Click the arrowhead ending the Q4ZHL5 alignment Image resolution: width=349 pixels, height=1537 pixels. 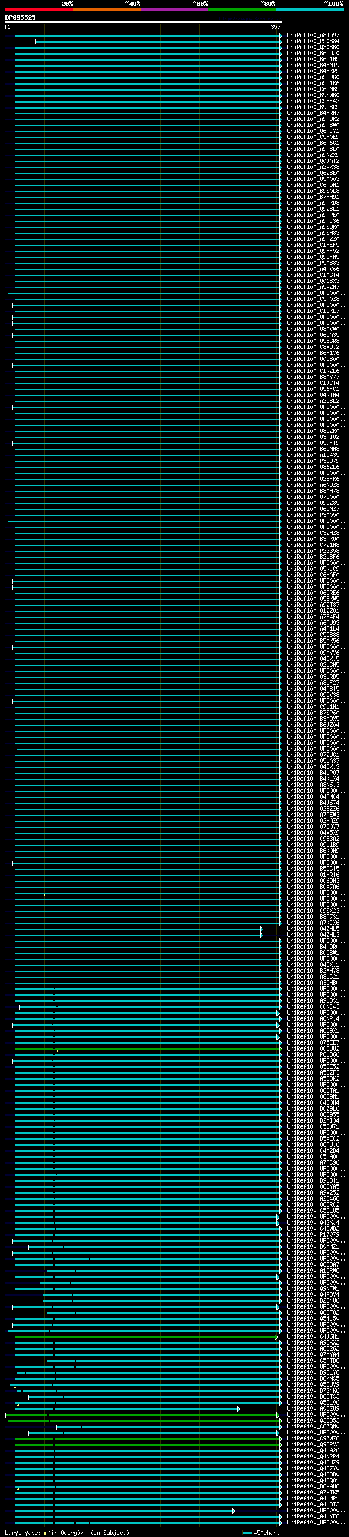[262, 929]
